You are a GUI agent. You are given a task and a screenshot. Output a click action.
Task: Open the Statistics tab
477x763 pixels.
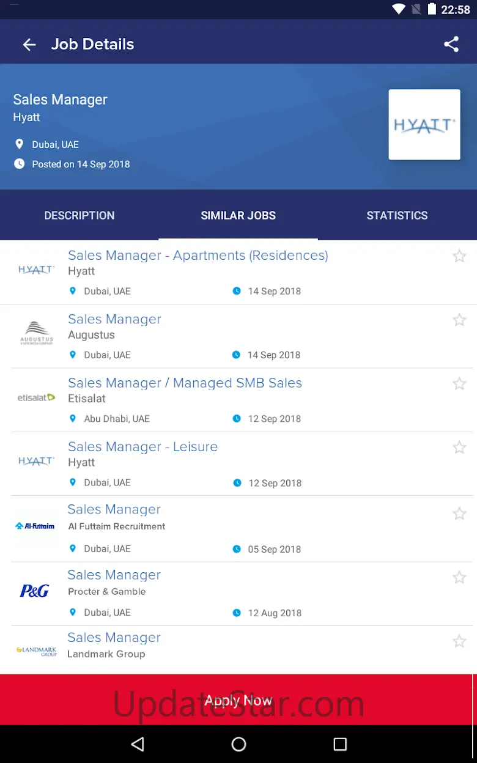(398, 215)
